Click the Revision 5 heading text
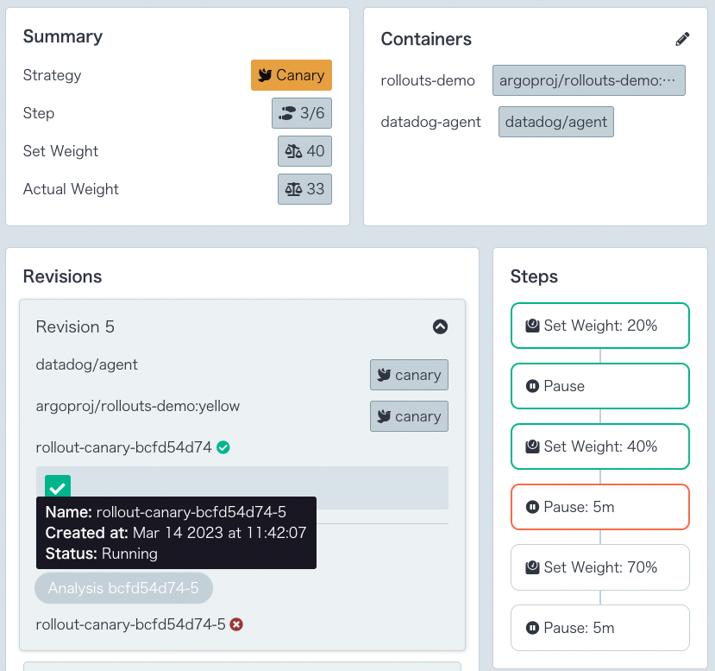This screenshot has width=715, height=671. coord(75,326)
